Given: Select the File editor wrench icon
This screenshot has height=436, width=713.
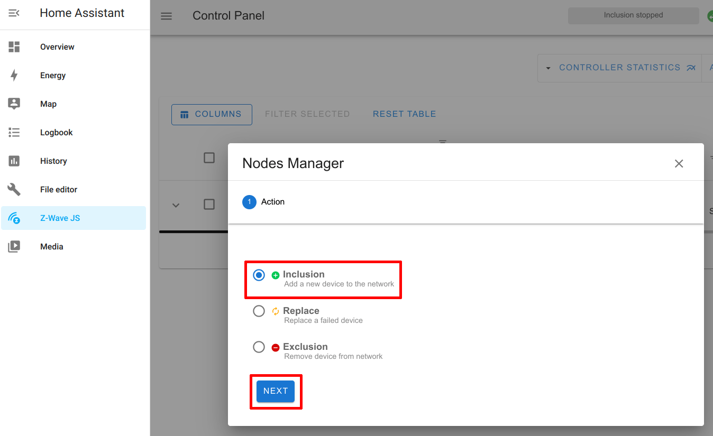Looking at the screenshot, I should [x=14, y=189].
